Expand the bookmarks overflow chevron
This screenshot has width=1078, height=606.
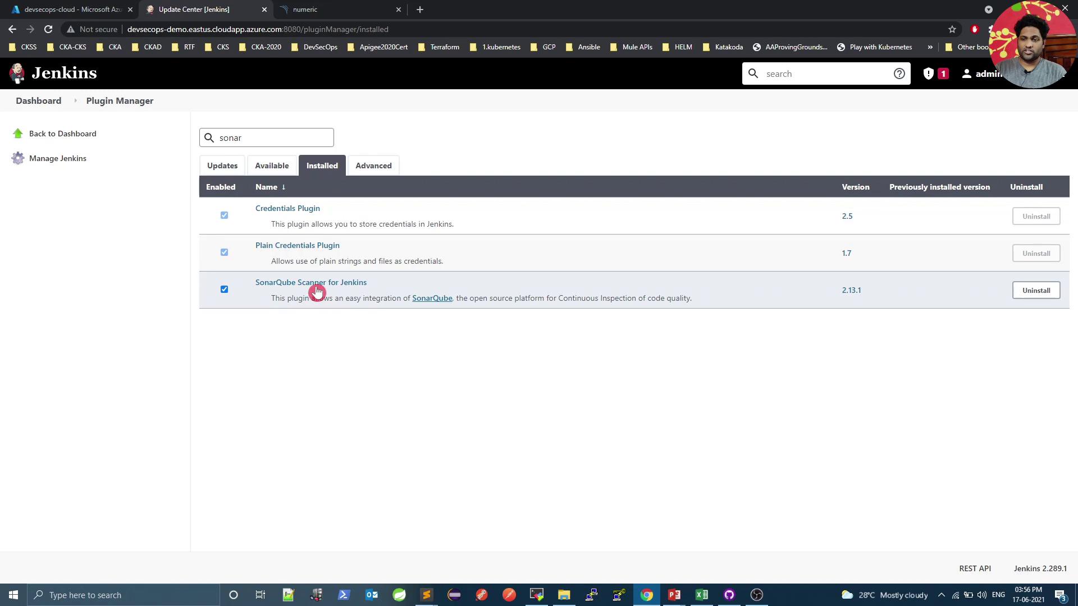point(930,47)
